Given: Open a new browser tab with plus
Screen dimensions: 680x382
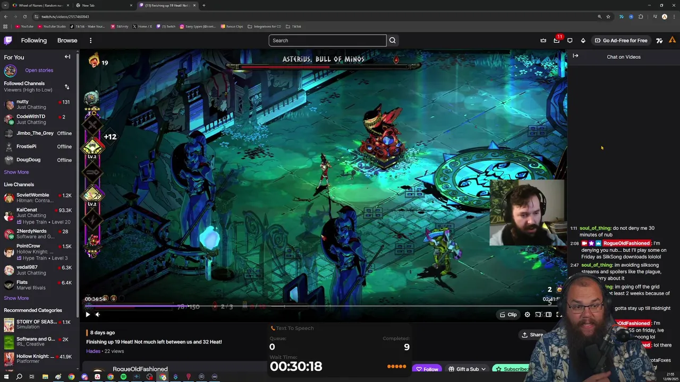Looking at the screenshot, I should [203, 5].
